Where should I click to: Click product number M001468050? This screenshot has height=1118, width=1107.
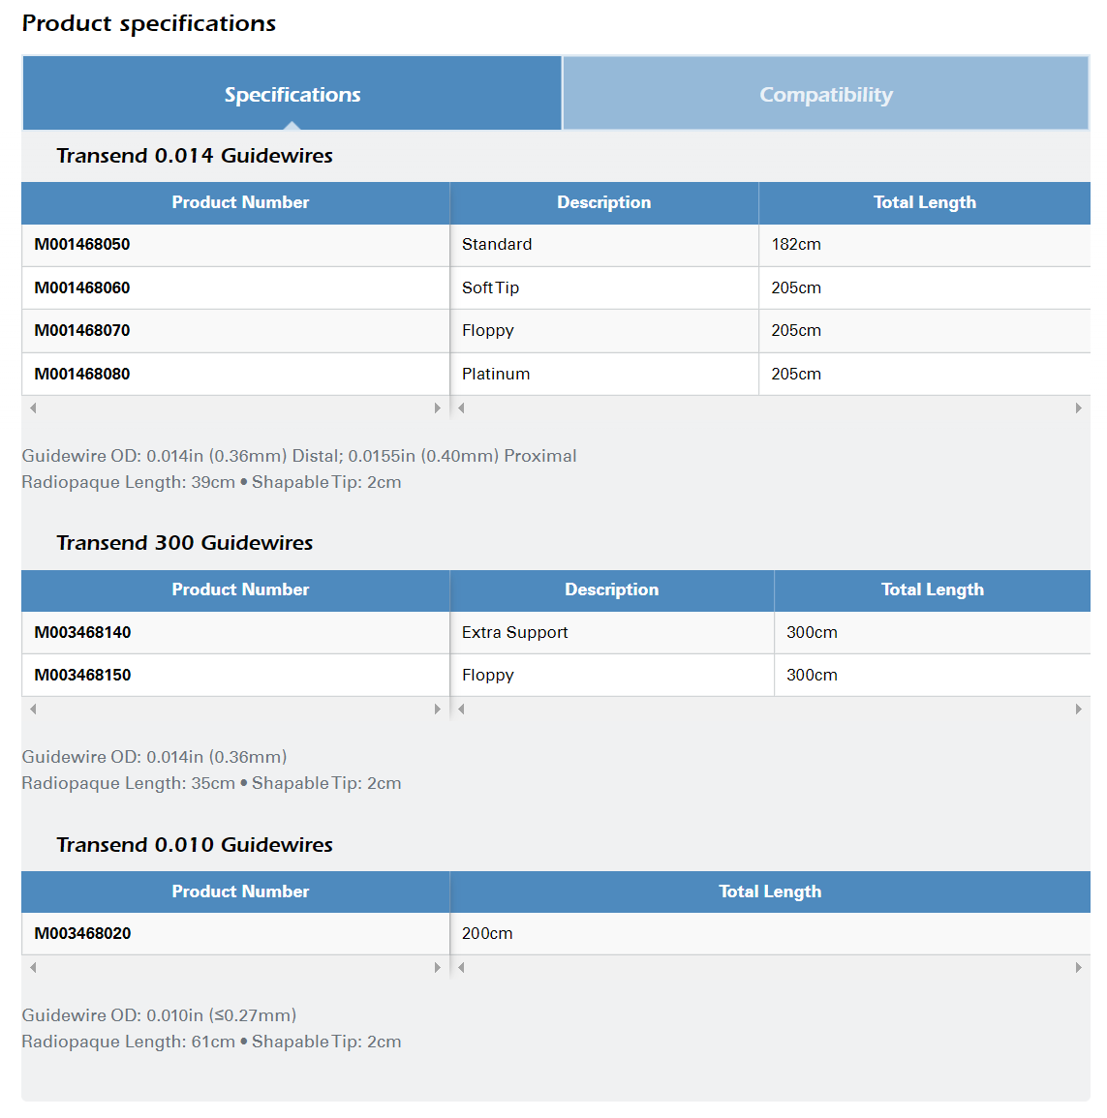[x=82, y=245]
